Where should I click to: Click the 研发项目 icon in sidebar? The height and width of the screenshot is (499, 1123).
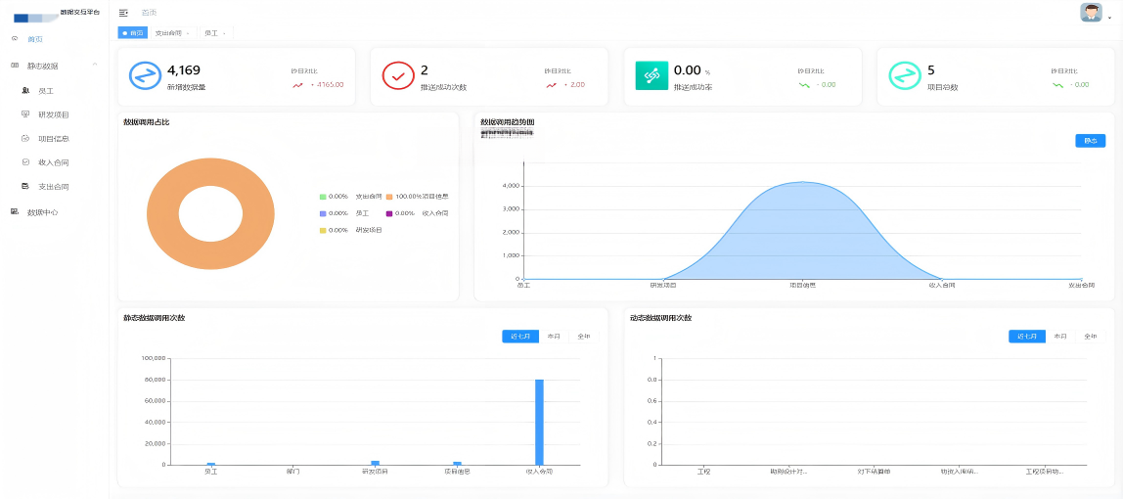25,114
